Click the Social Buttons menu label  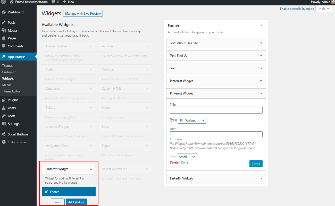[x=18, y=134]
